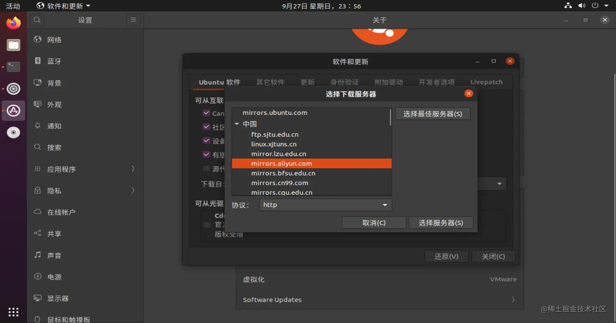The image size is (616, 323).
Task: Show all applications with the dock grid icon
Action: coord(13,312)
